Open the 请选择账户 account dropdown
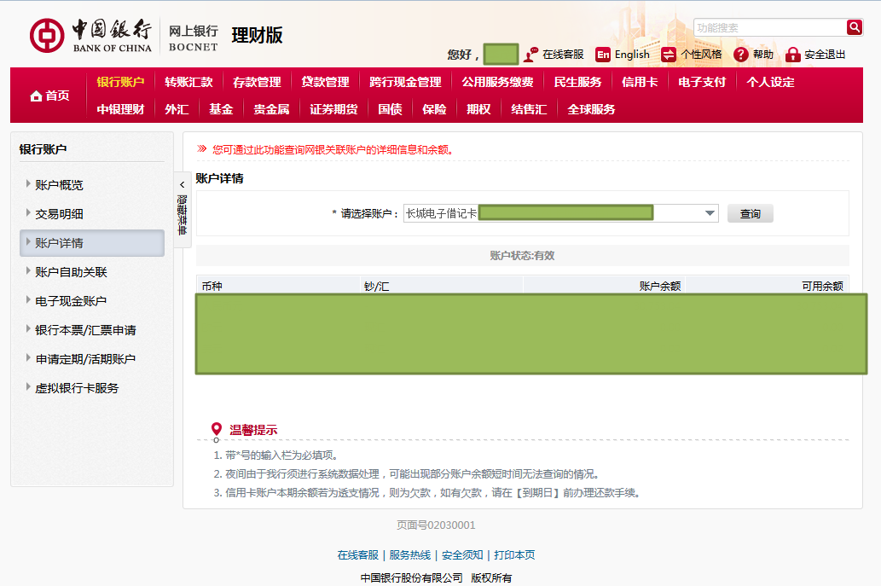The width and height of the screenshot is (881, 586). point(710,213)
